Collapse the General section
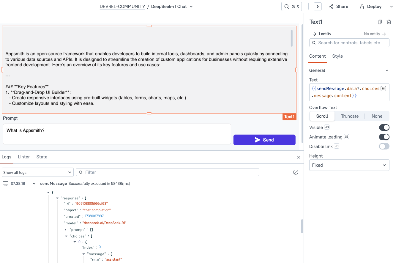 point(387,70)
